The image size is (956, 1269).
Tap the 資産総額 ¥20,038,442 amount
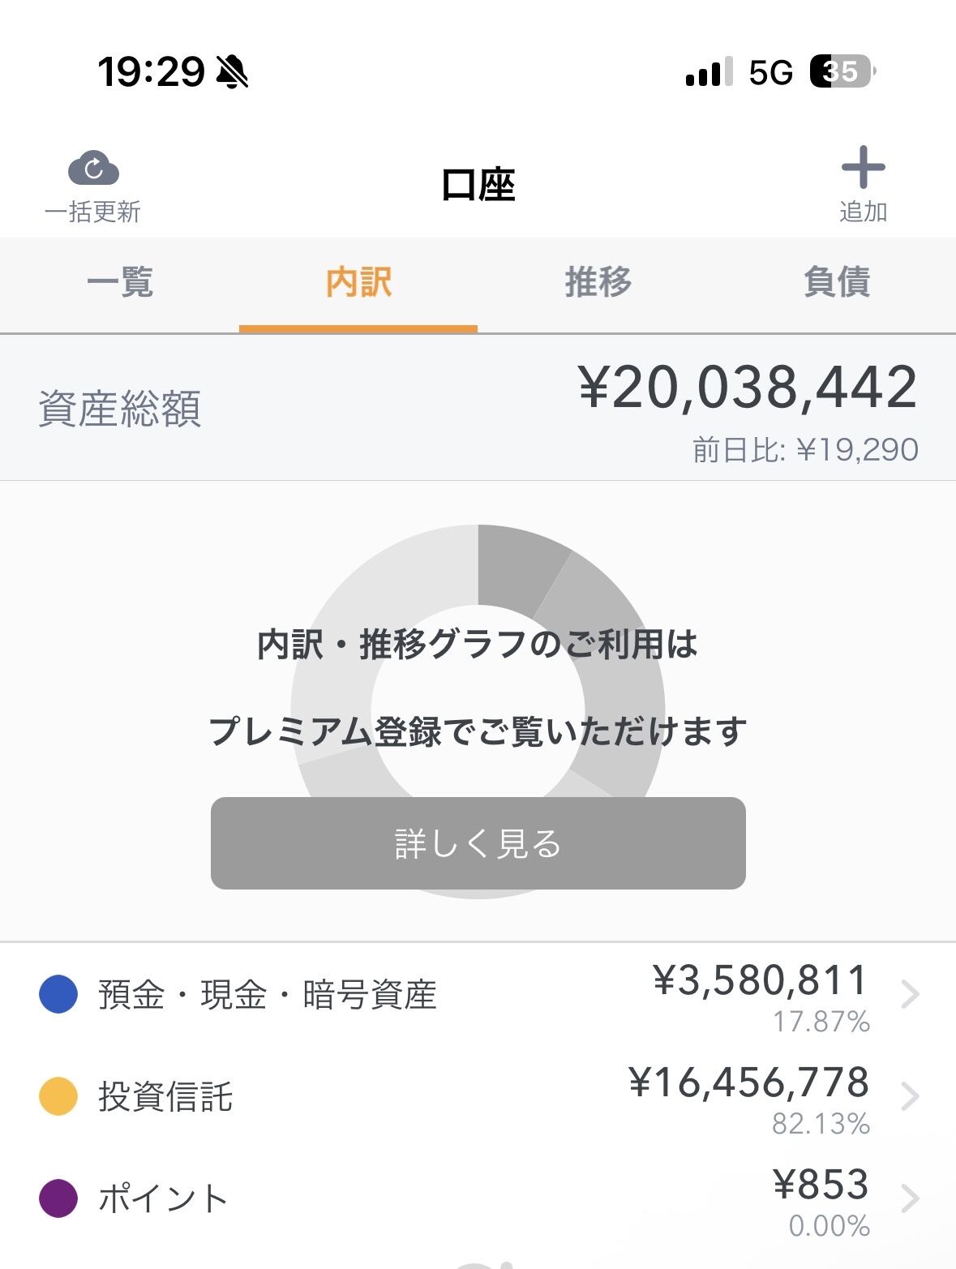pos(748,388)
